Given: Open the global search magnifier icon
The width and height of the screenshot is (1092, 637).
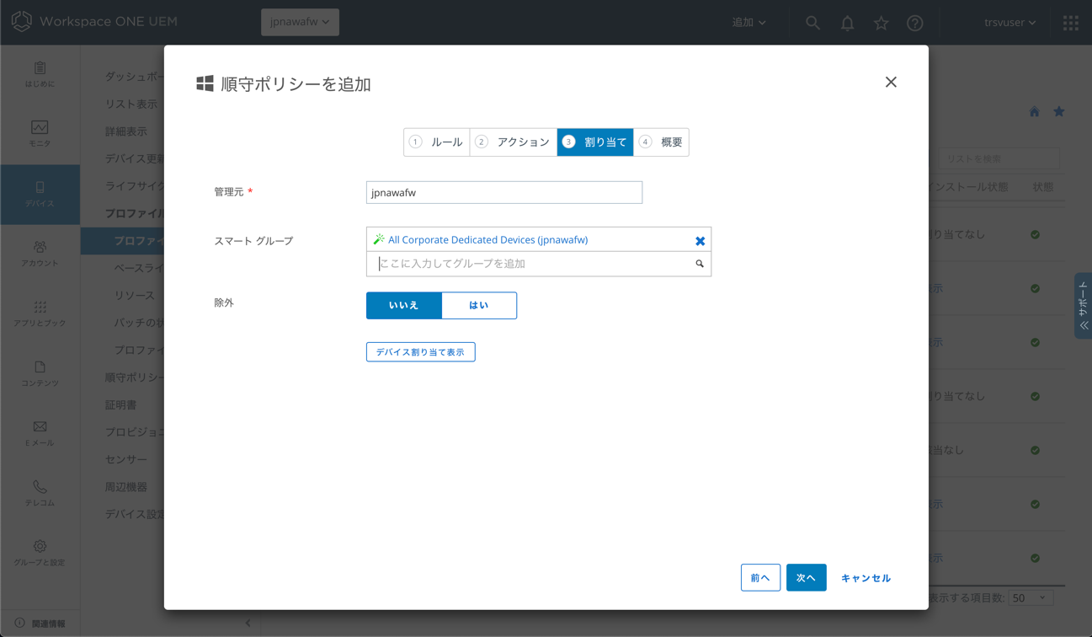Looking at the screenshot, I should [812, 23].
